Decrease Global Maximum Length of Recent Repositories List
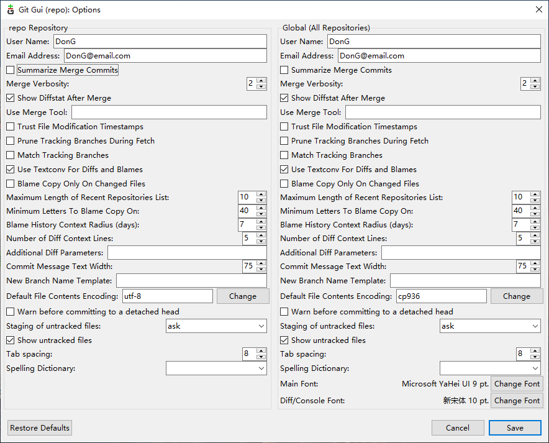The image size is (549, 443). click(x=535, y=200)
